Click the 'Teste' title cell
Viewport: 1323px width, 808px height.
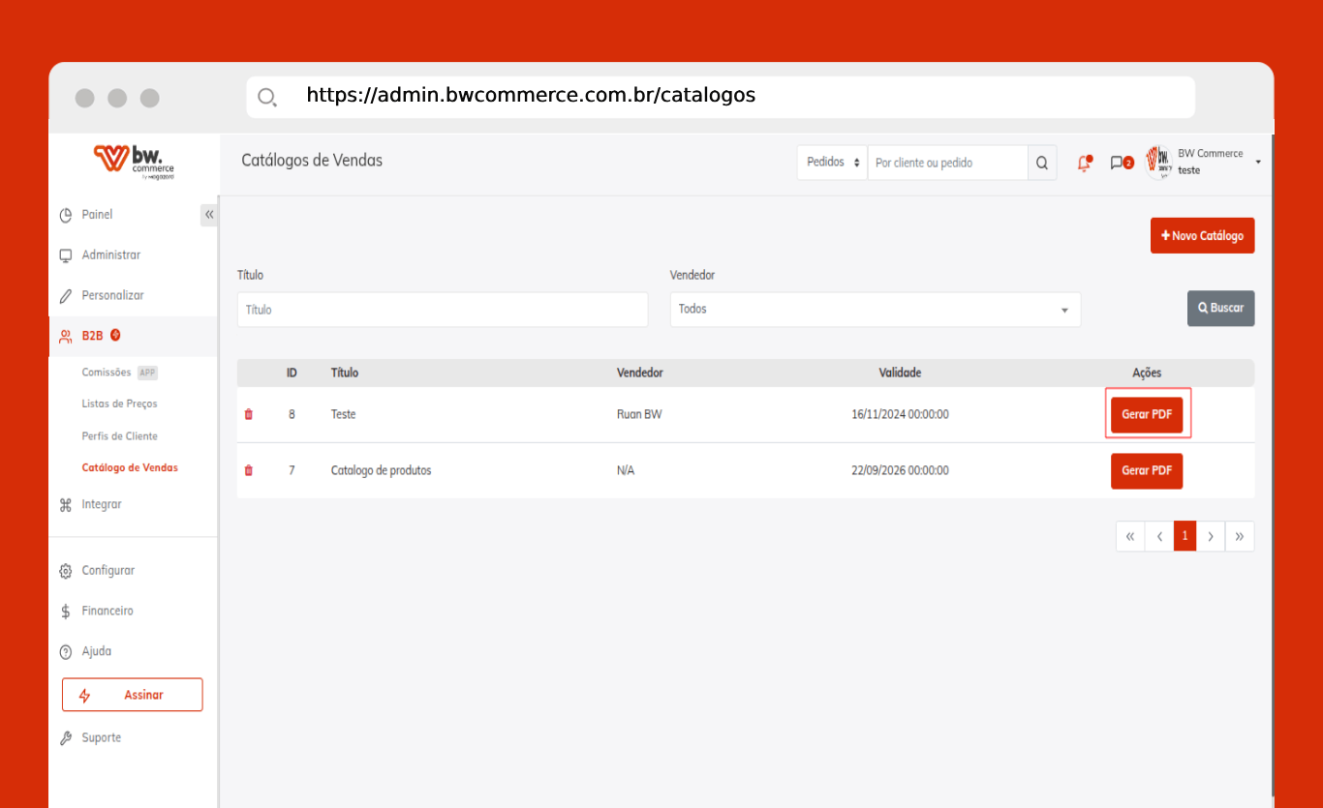coord(343,414)
